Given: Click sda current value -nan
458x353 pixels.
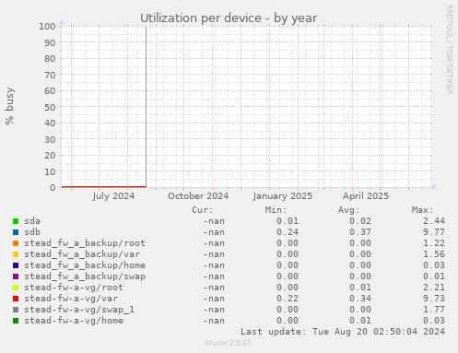Looking at the screenshot, I should (x=214, y=221).
